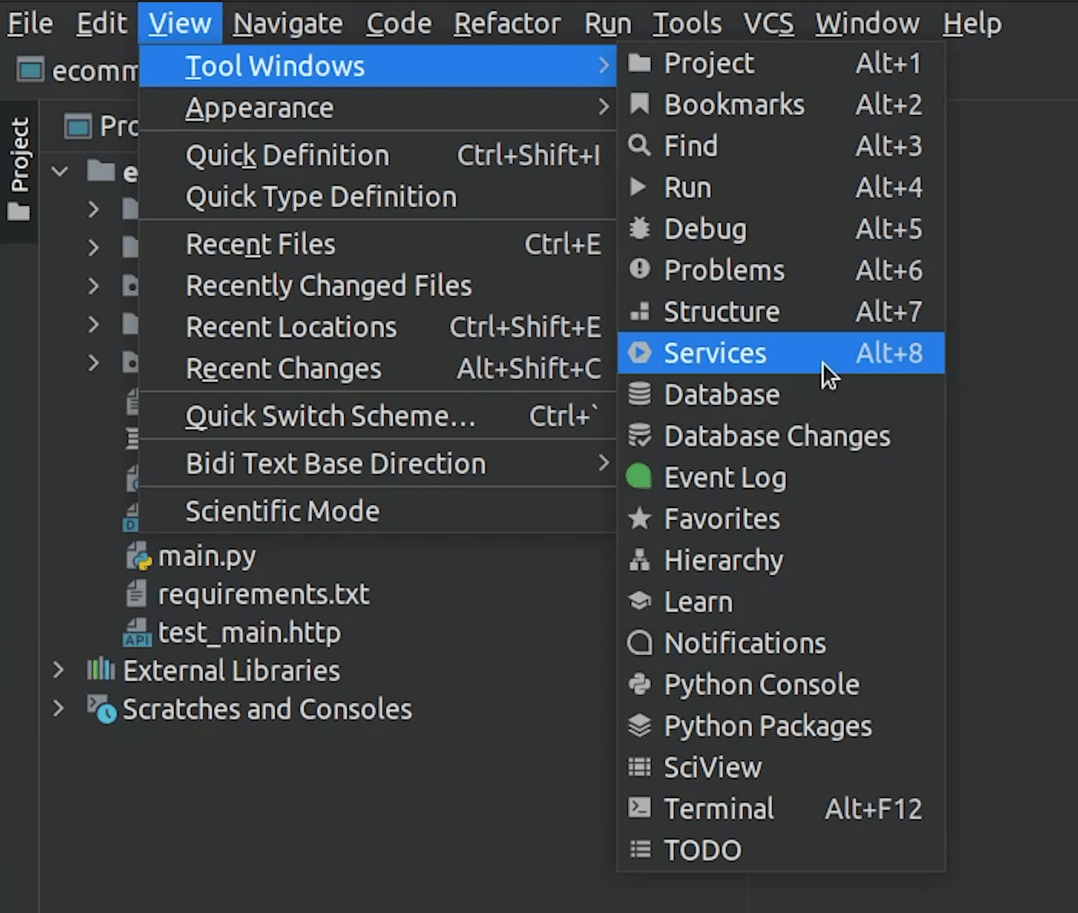Viewport: 1078px width, 913px height.
Task: Open the Navigate menu
Action: [x=288, y=24]
